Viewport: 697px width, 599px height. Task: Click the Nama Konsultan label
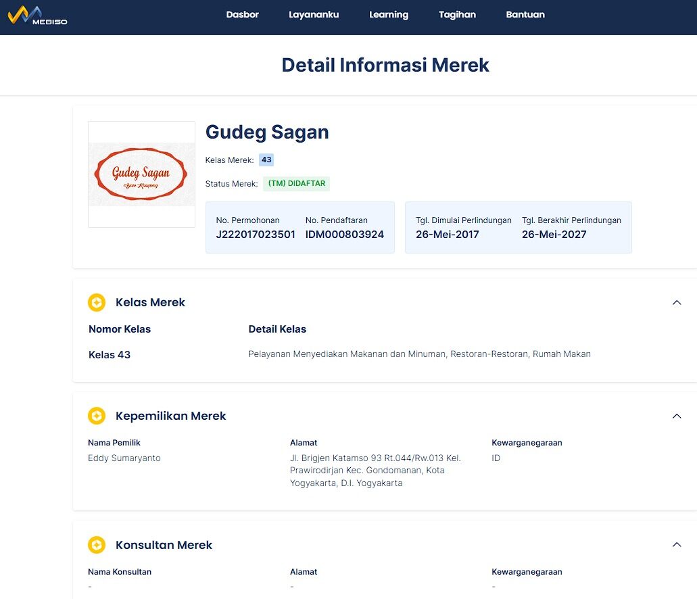(x=120, y=572)
